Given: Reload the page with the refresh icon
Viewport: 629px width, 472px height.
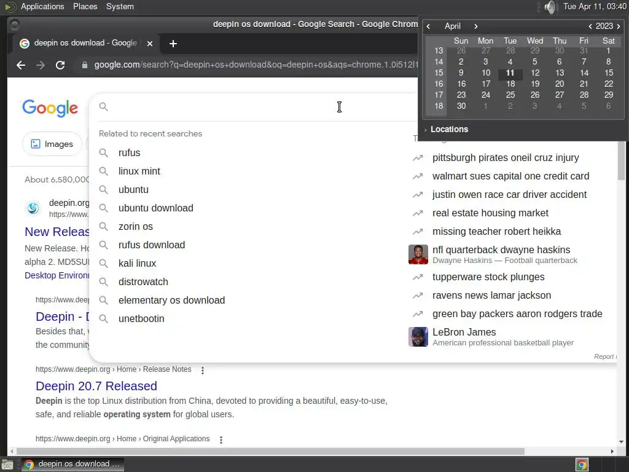Looking at the screenshot, I should tap(60, 65).
